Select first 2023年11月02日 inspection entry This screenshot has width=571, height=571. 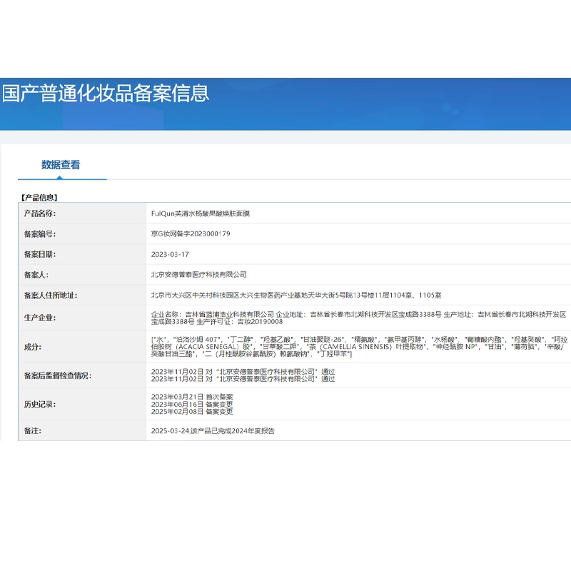pos(243,372)
